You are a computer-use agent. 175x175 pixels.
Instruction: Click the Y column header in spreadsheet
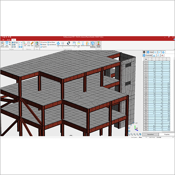[159, 59]
